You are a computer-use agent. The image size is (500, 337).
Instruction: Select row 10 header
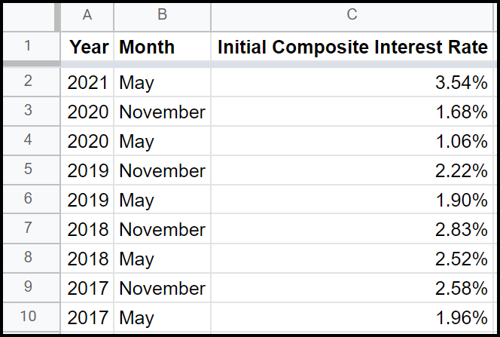coord(29,317)
